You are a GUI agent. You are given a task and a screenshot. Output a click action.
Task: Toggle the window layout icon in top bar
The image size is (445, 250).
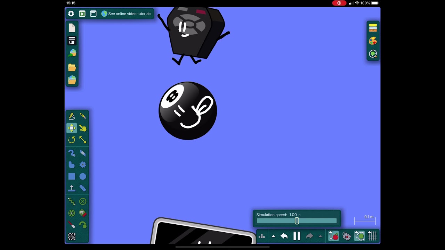click(93, 14)
